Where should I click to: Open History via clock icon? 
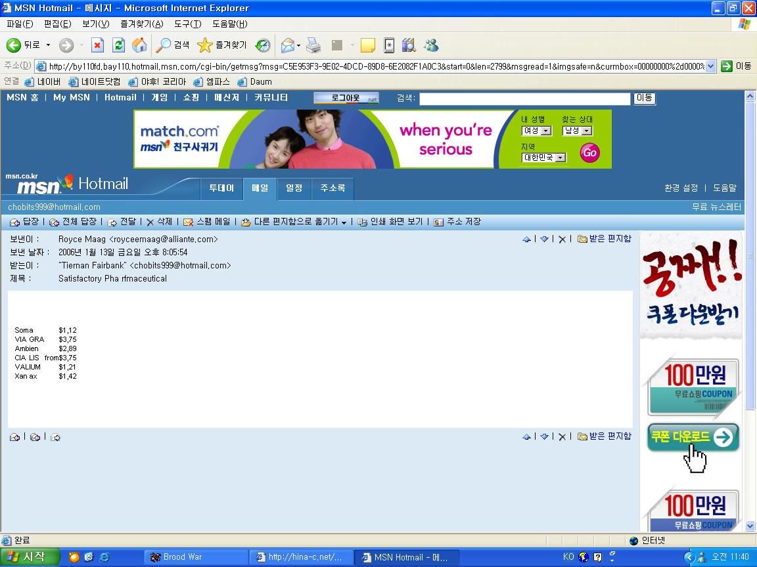[263, 45]
